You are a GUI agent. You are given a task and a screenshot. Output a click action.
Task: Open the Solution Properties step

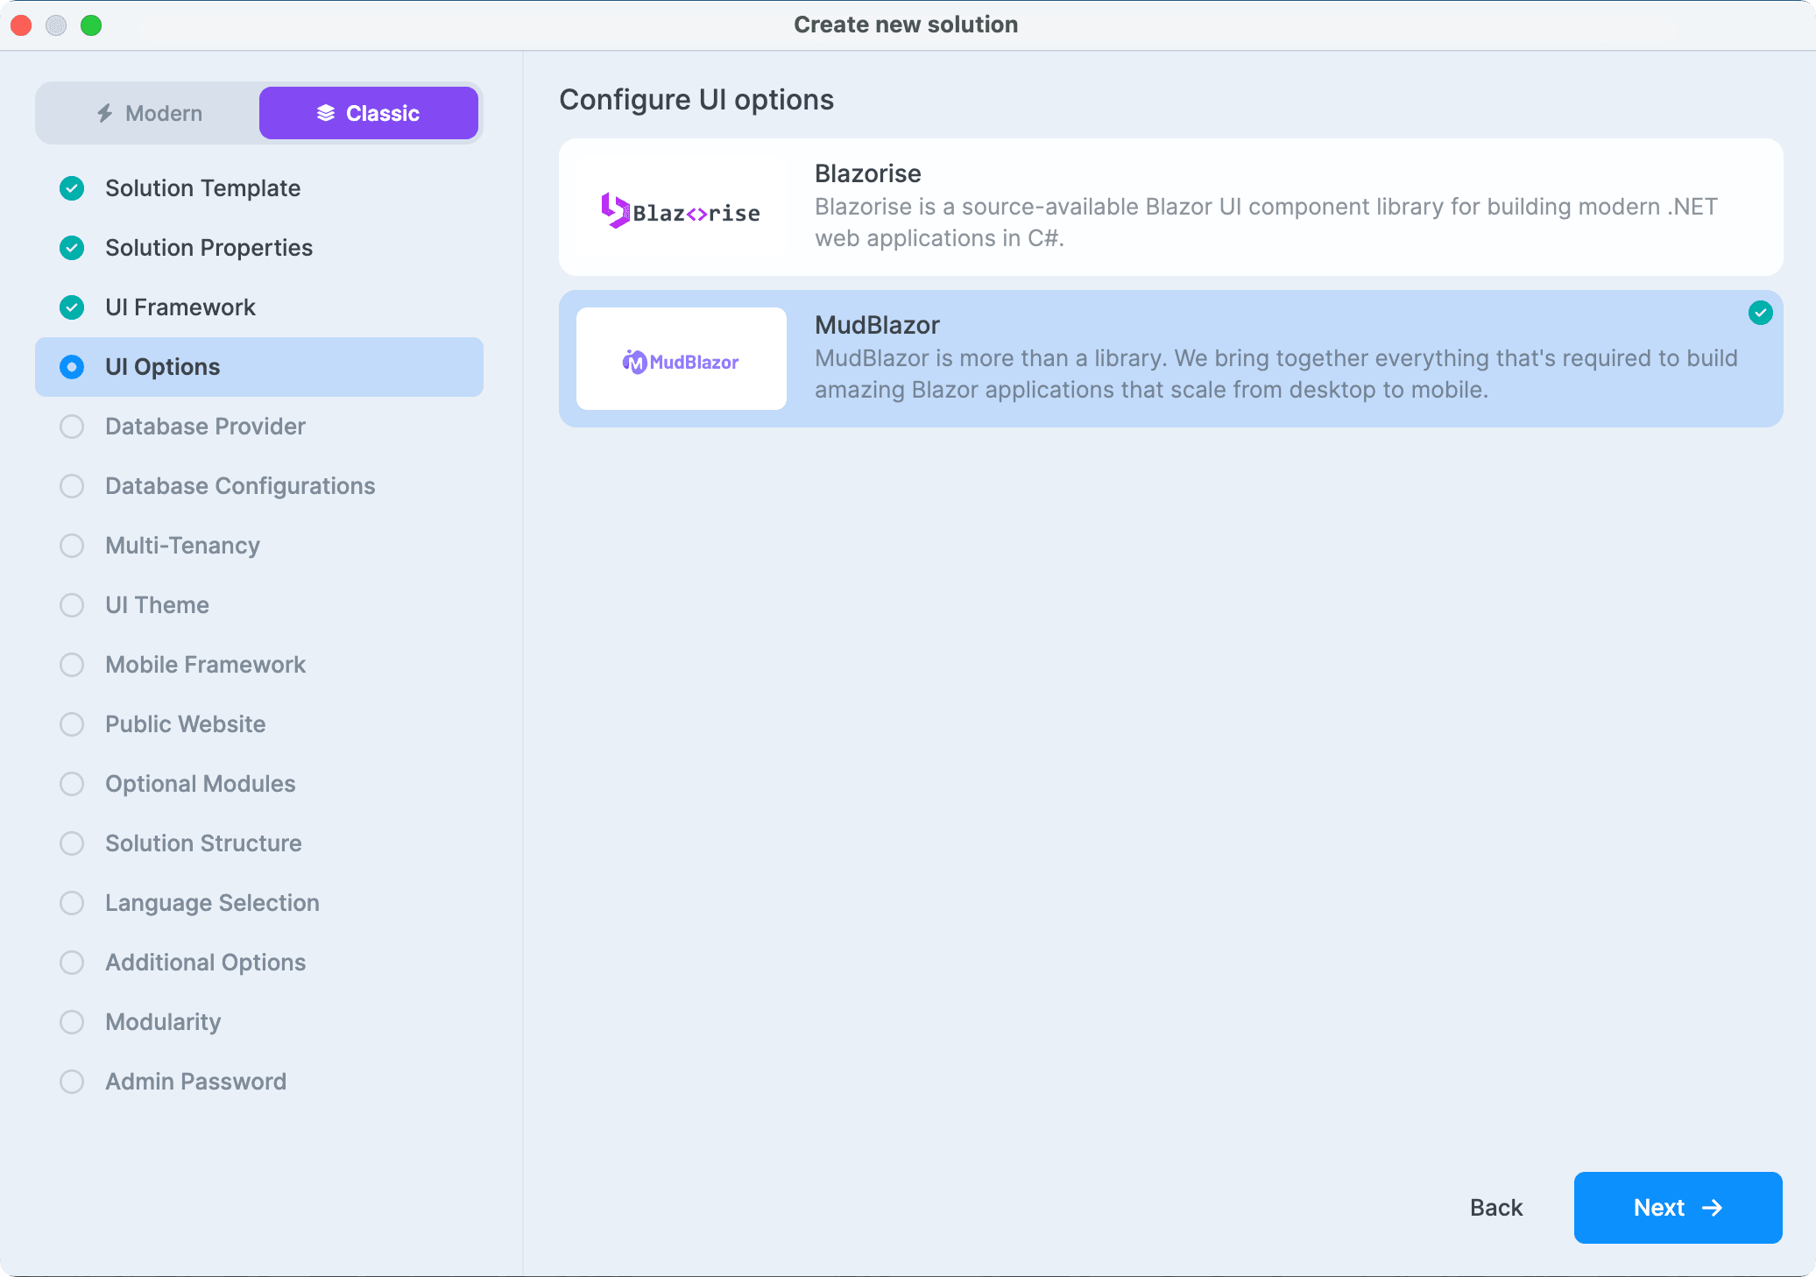259,248
